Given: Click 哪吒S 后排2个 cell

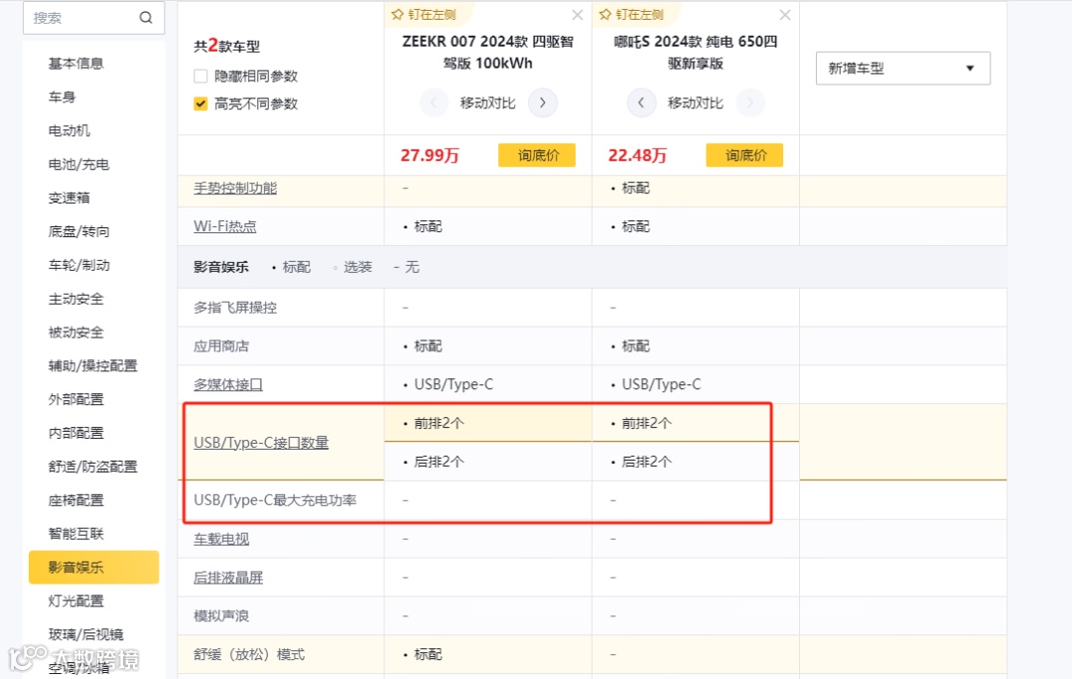Looking at the screenshot, I should pyautogui.click(x=695, y=462).
